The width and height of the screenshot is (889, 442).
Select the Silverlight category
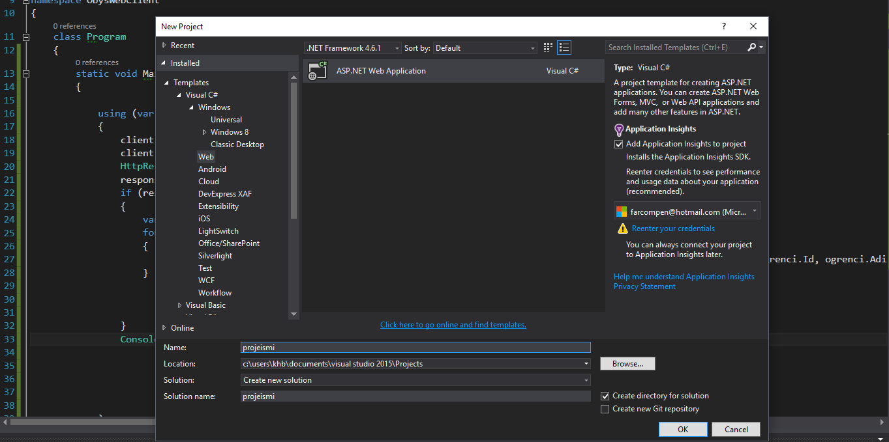215,256
